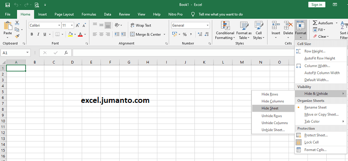Select Protect Sheet menu item
348x161 pixels.
coord(321,135)
